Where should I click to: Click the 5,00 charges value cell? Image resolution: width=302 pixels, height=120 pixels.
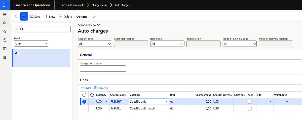[x=199, y=108]
